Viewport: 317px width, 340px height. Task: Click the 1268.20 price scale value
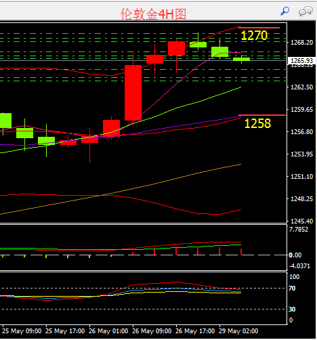pyautogui.click(x=301, y=42)
